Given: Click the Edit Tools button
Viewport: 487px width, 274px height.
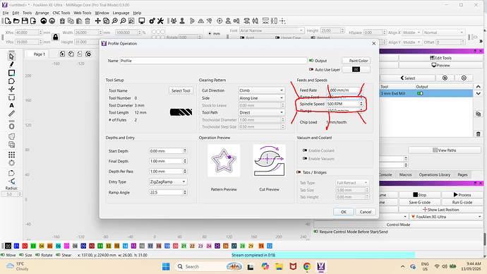Looking at the screenshot, I should 440,58.
